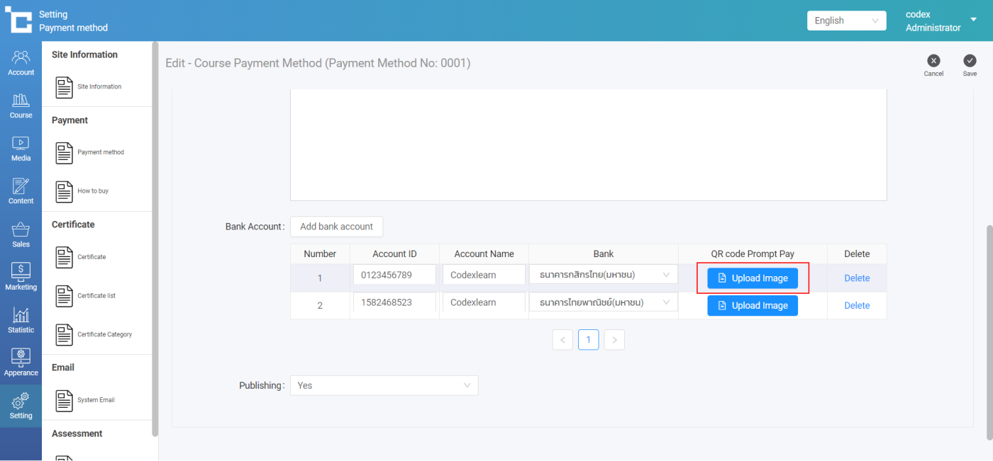
Task: Open the Statistic chart icon
Action: pyautogui.click(x=21, y=320)
